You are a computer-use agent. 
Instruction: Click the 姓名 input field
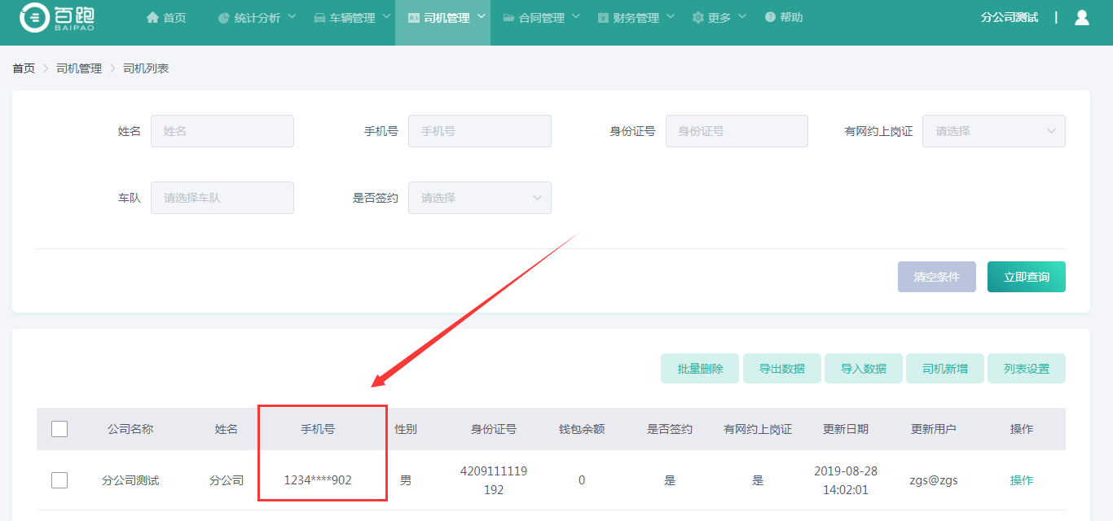222,131
